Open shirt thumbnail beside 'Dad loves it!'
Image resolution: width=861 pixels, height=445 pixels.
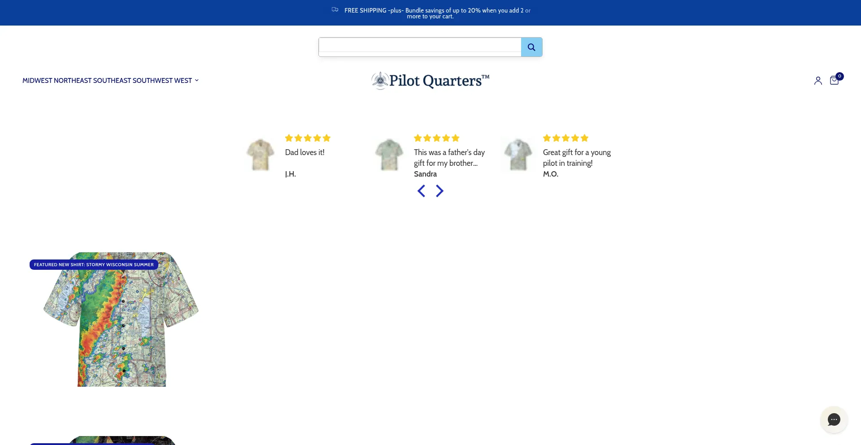pyautogui.click(x=260, y=155)
